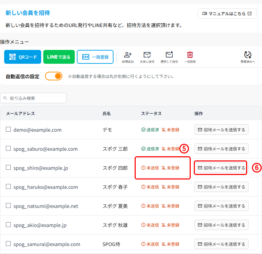Click the 氏名 column header
The image size is (262, 254).
(107, 114)
